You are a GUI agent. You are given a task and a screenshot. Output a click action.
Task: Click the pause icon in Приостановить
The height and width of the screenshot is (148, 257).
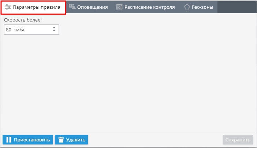[x=9, y=140]
